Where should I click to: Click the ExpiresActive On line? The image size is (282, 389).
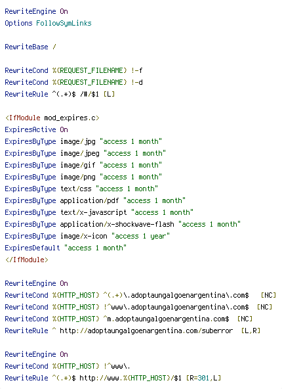[36, 129]
